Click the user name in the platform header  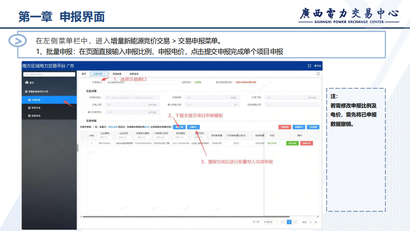coord(317,66)
